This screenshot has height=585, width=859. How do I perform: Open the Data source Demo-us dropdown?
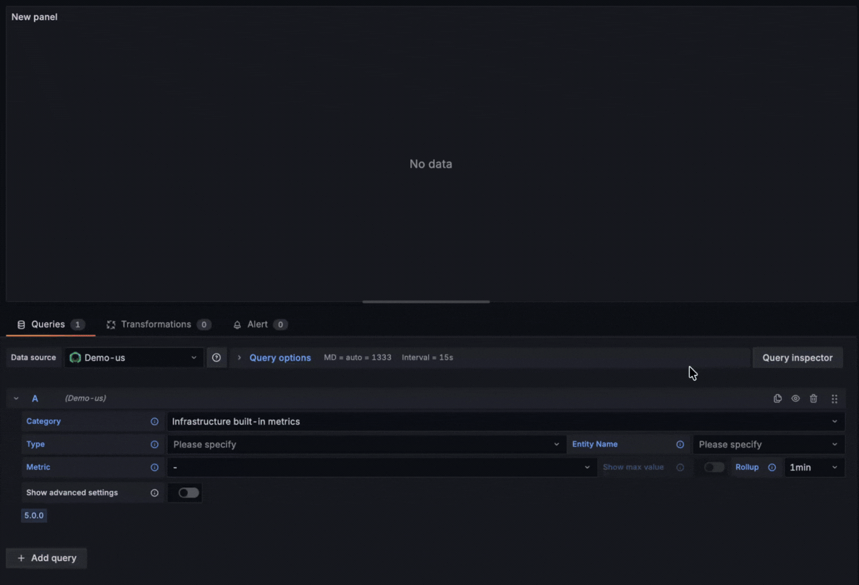134,358
